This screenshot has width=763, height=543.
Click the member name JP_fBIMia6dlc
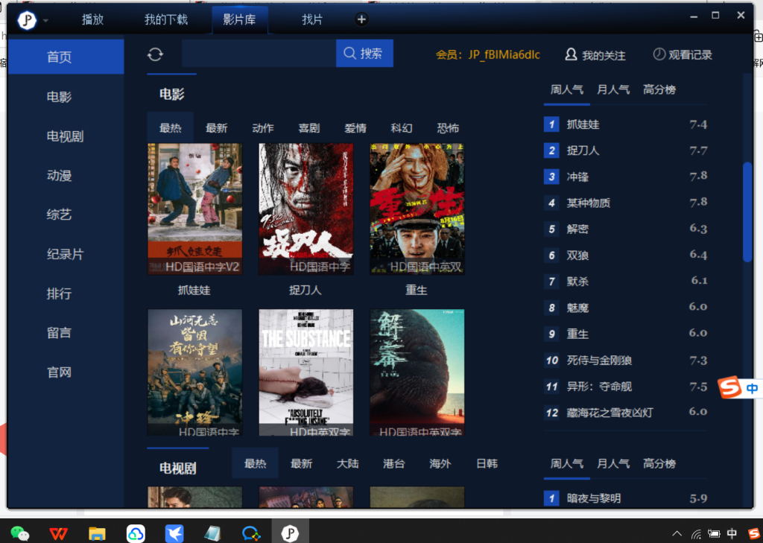504,54
